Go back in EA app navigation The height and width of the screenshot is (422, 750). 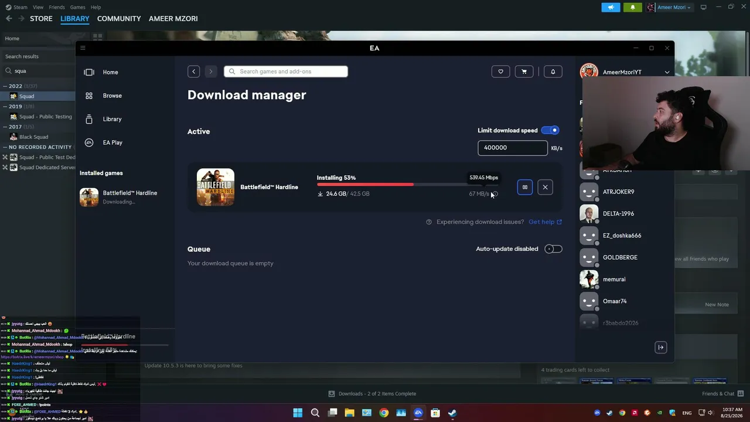tap(194, 72)
